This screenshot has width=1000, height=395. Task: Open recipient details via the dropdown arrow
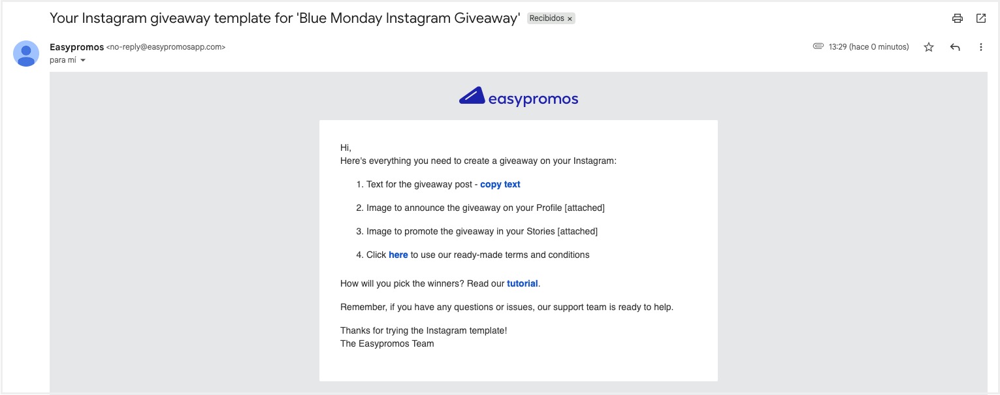click(x=82, y=59)
